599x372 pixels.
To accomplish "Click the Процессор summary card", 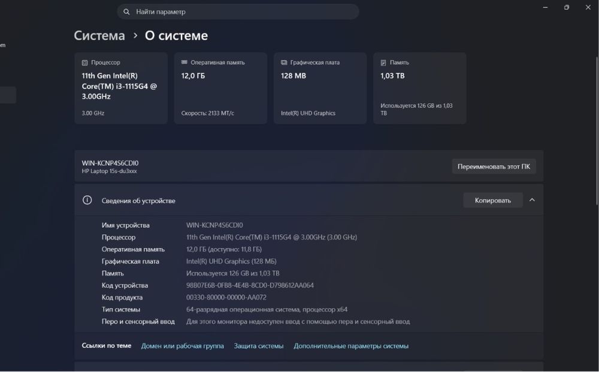I will 121,88.
